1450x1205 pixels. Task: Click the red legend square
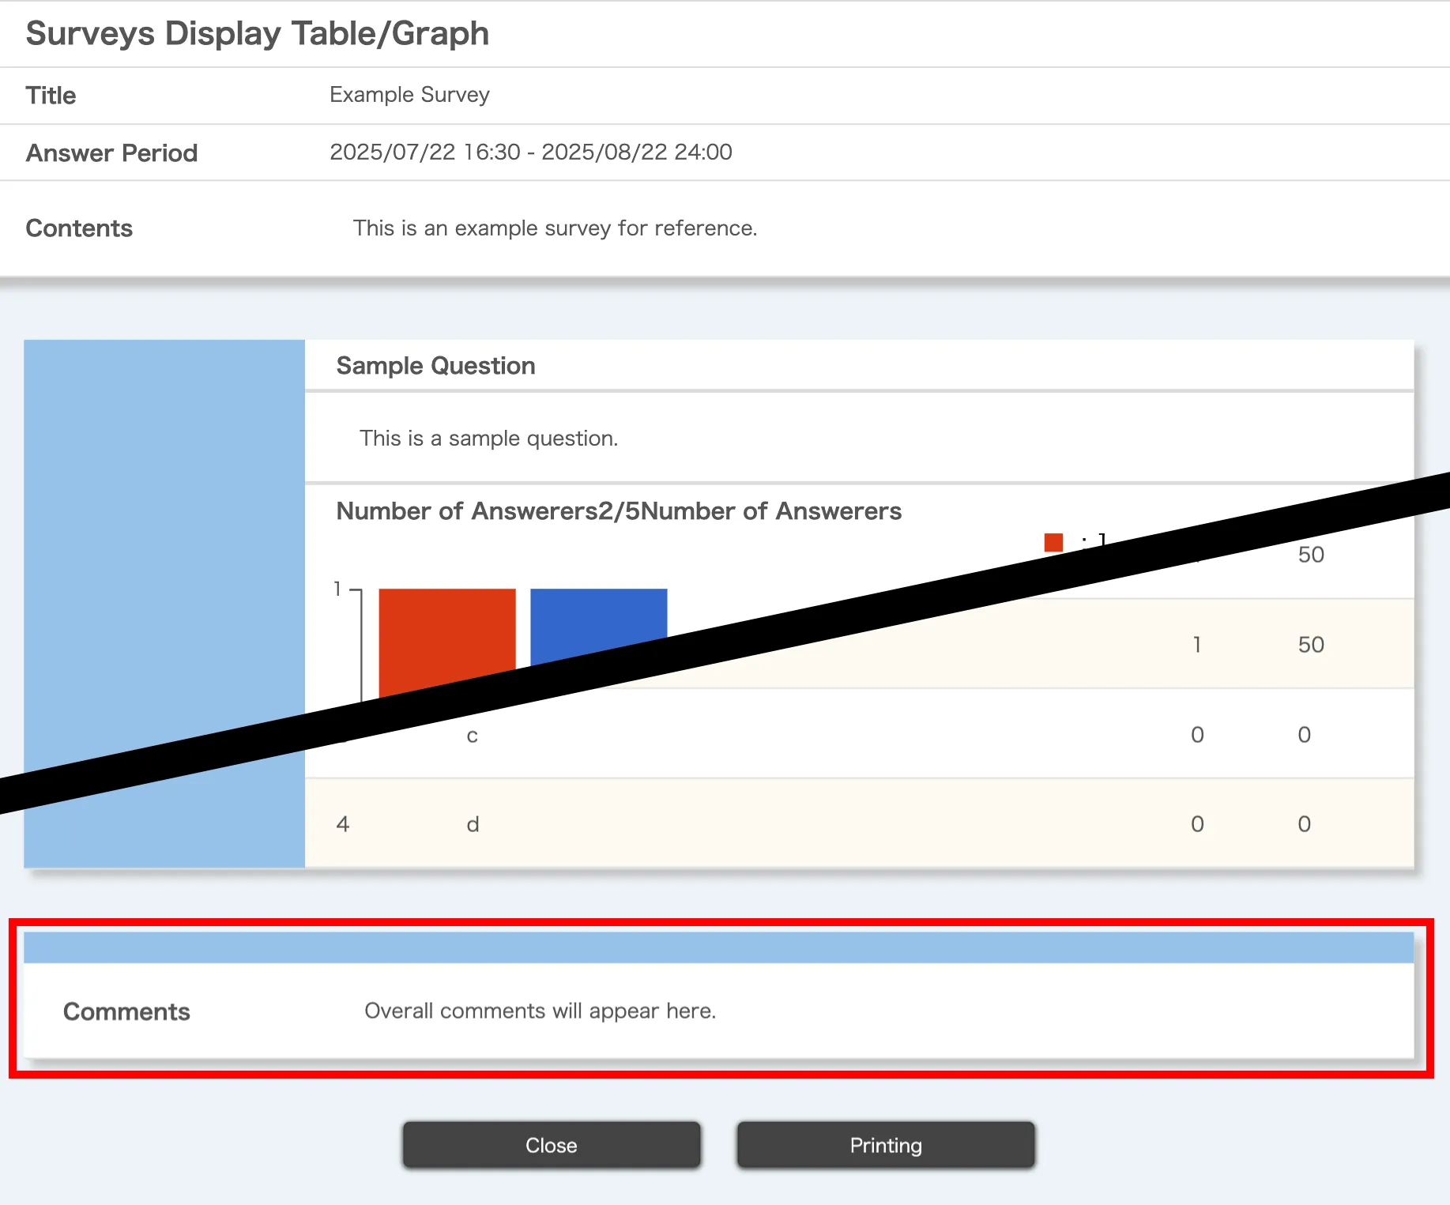1053,542
